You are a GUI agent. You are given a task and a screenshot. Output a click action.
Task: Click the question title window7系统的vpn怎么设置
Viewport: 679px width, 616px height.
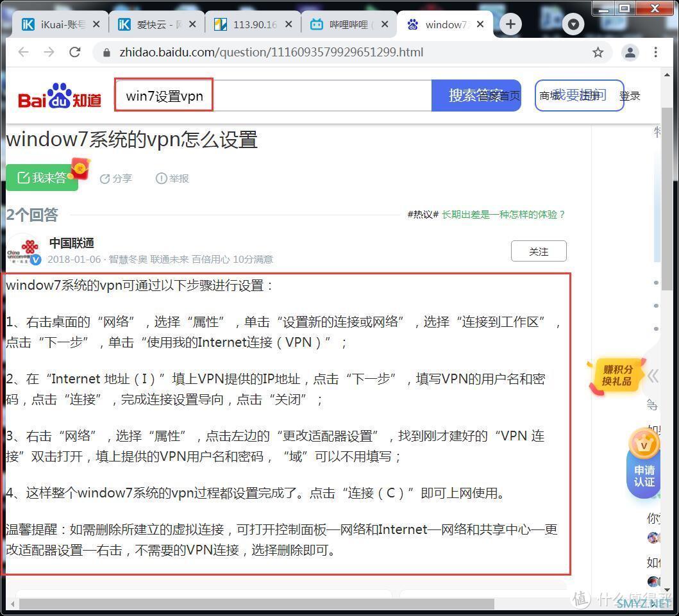click(x=132, y=139)
